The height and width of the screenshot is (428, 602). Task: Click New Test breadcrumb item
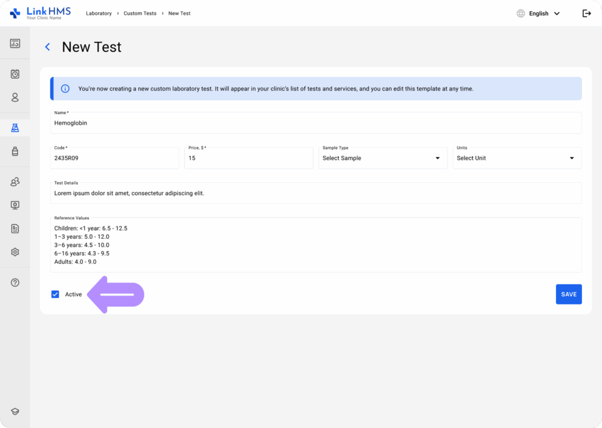[179, 14]
